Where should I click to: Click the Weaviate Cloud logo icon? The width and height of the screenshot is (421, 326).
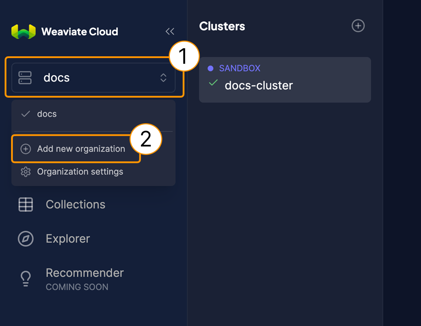(x=23, y=31)
